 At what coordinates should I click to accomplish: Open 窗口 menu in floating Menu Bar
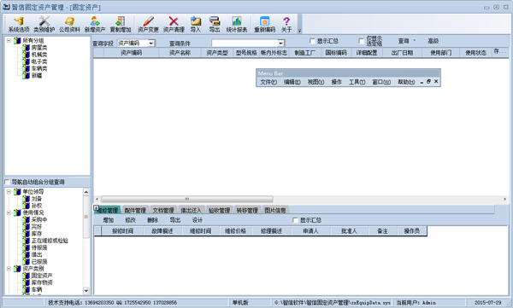(x=381, y=82)
